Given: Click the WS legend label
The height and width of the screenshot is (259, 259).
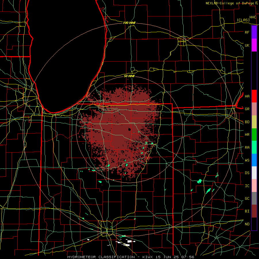Looking at the screenshot, I should 247,160.
